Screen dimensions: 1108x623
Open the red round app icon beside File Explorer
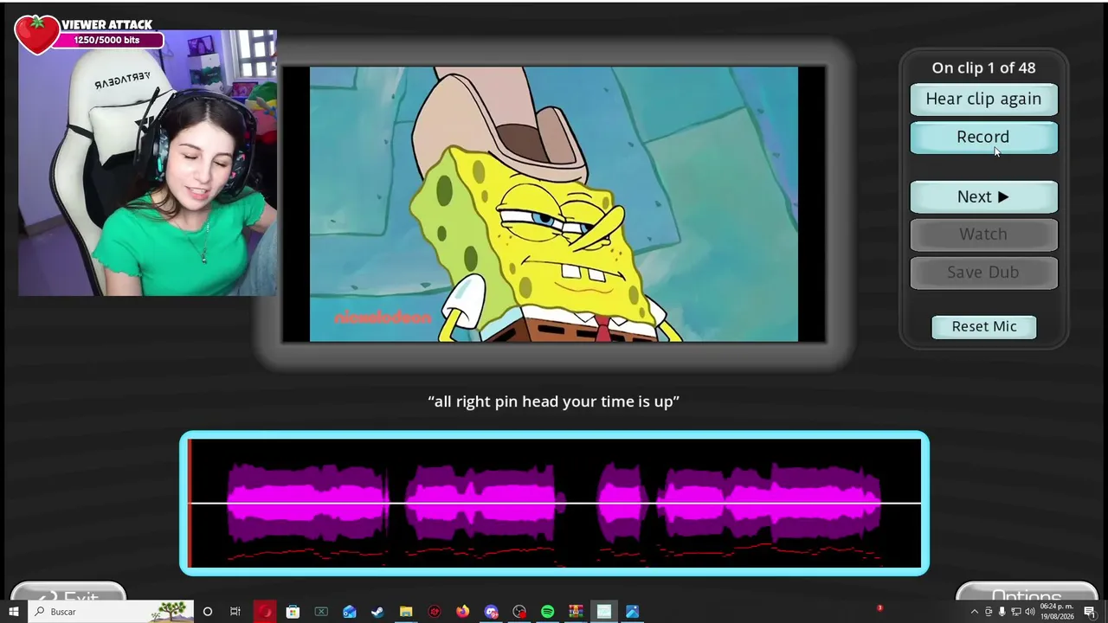pyautogui.click(x=435, y=612)
